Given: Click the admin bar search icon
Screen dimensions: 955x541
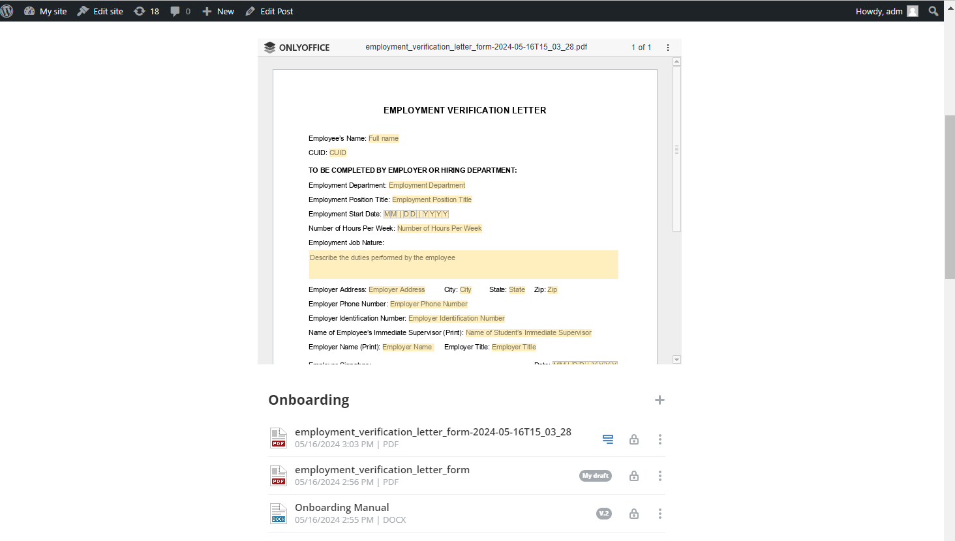Looking at the screenshot, I should coord(933,11).
